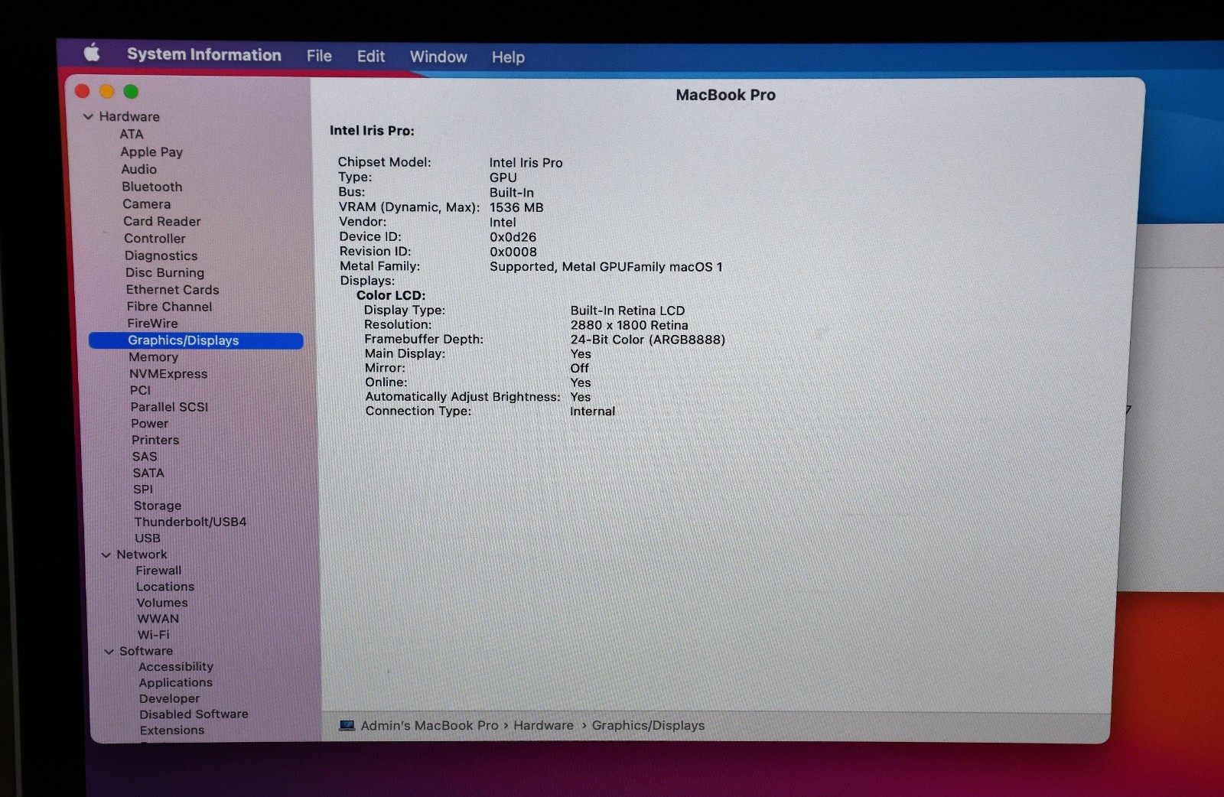Select the highlighted Graphics/Displays item
The height and width of the screenshot is (797, 1224).
(196, 340)
